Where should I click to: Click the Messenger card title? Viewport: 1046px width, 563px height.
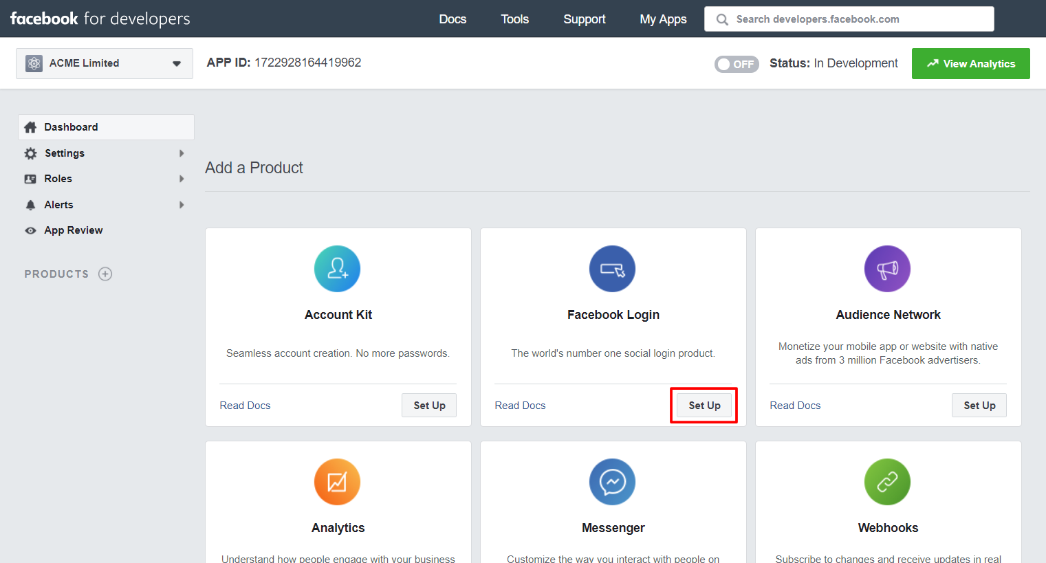click(613, 528)
